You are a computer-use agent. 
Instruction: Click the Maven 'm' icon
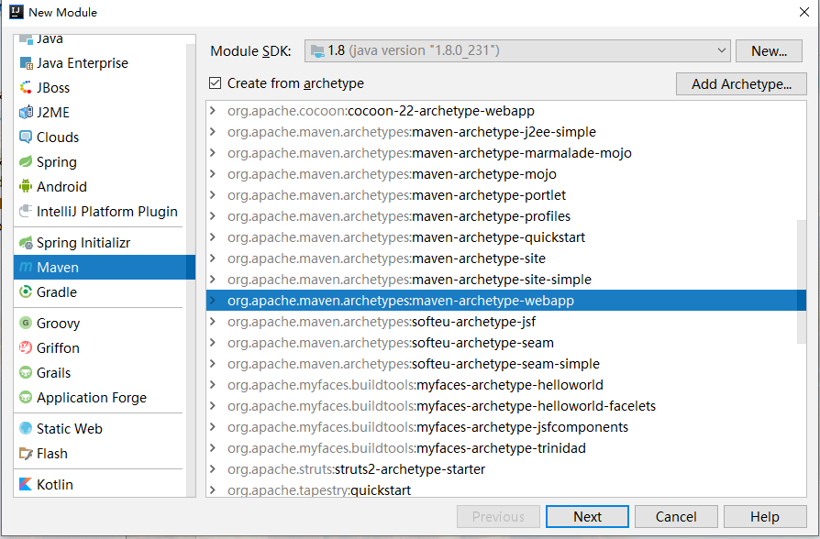tap(26, 267)
